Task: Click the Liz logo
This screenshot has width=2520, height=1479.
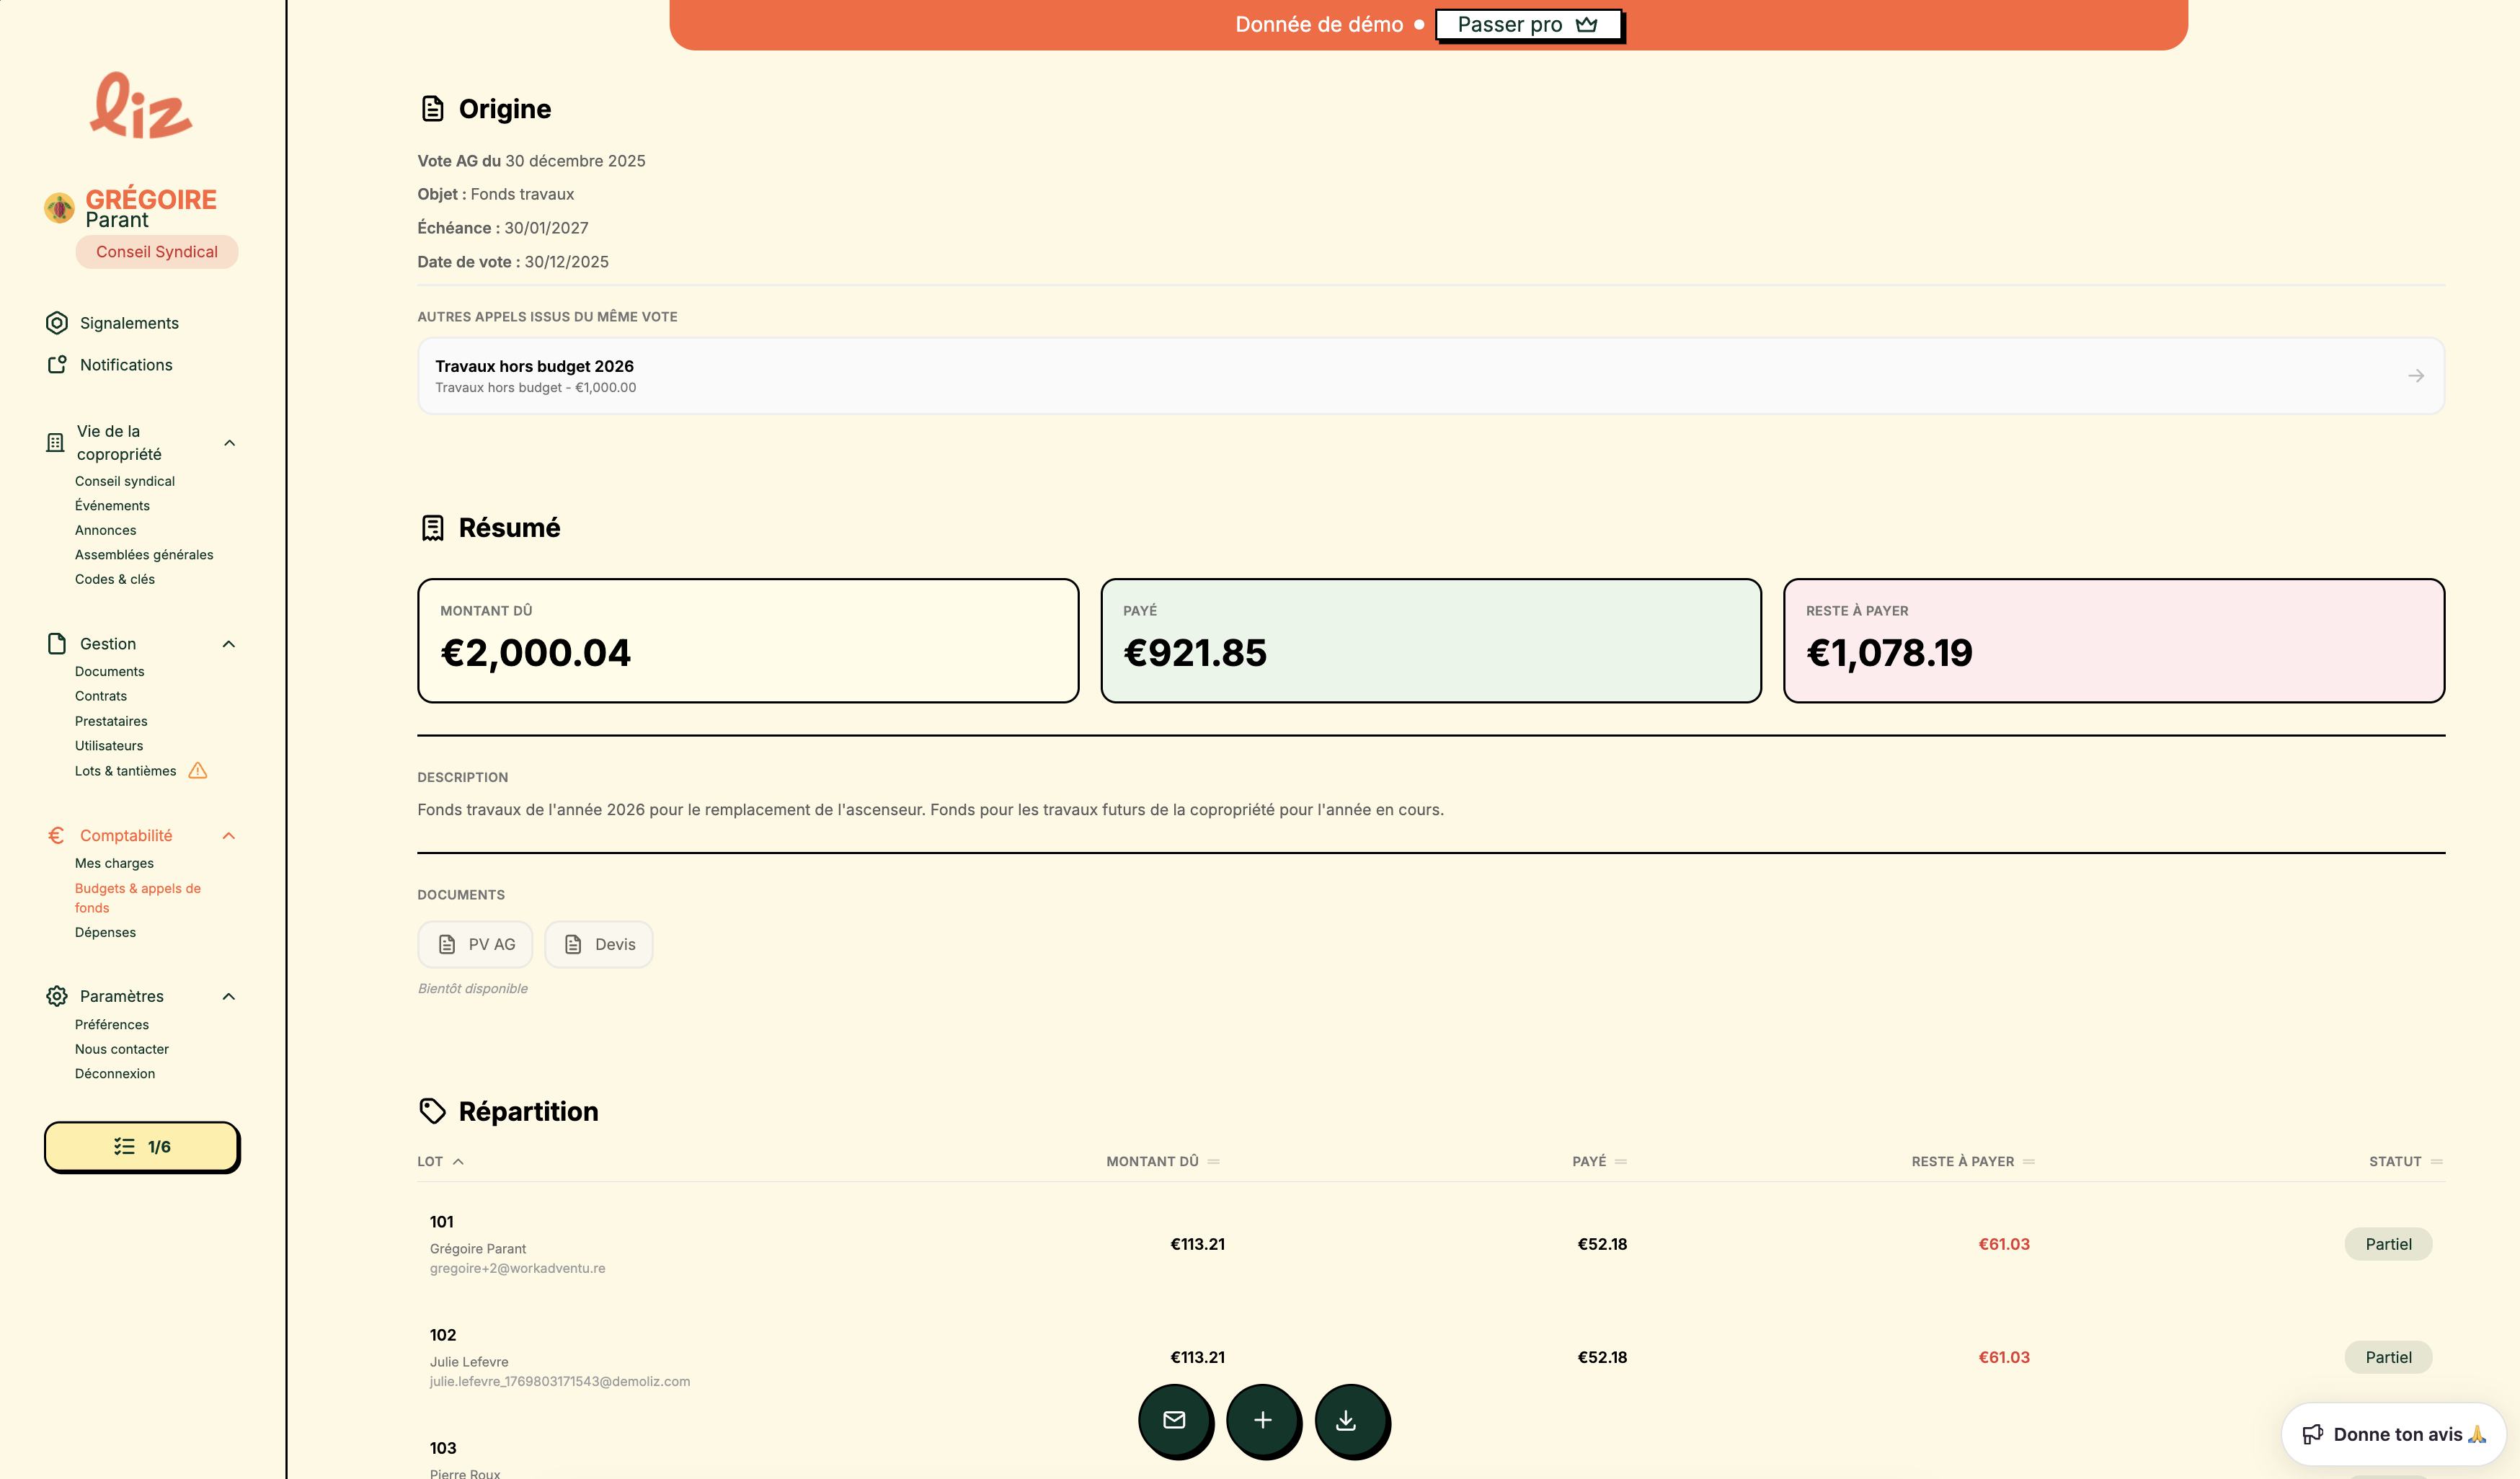Action: pyautogui.click(x=141, y=105)
